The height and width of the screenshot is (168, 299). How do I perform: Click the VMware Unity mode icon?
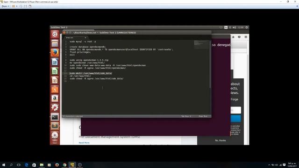(x=30, y=6)
